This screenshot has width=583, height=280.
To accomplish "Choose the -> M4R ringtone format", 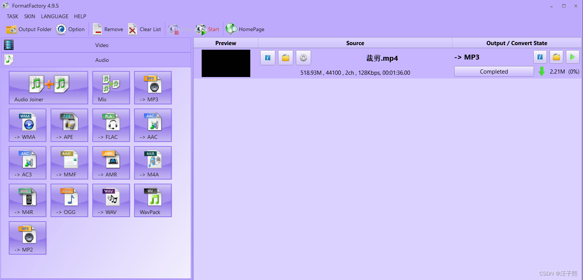I will pyautogui.click(x=27, y=200).
